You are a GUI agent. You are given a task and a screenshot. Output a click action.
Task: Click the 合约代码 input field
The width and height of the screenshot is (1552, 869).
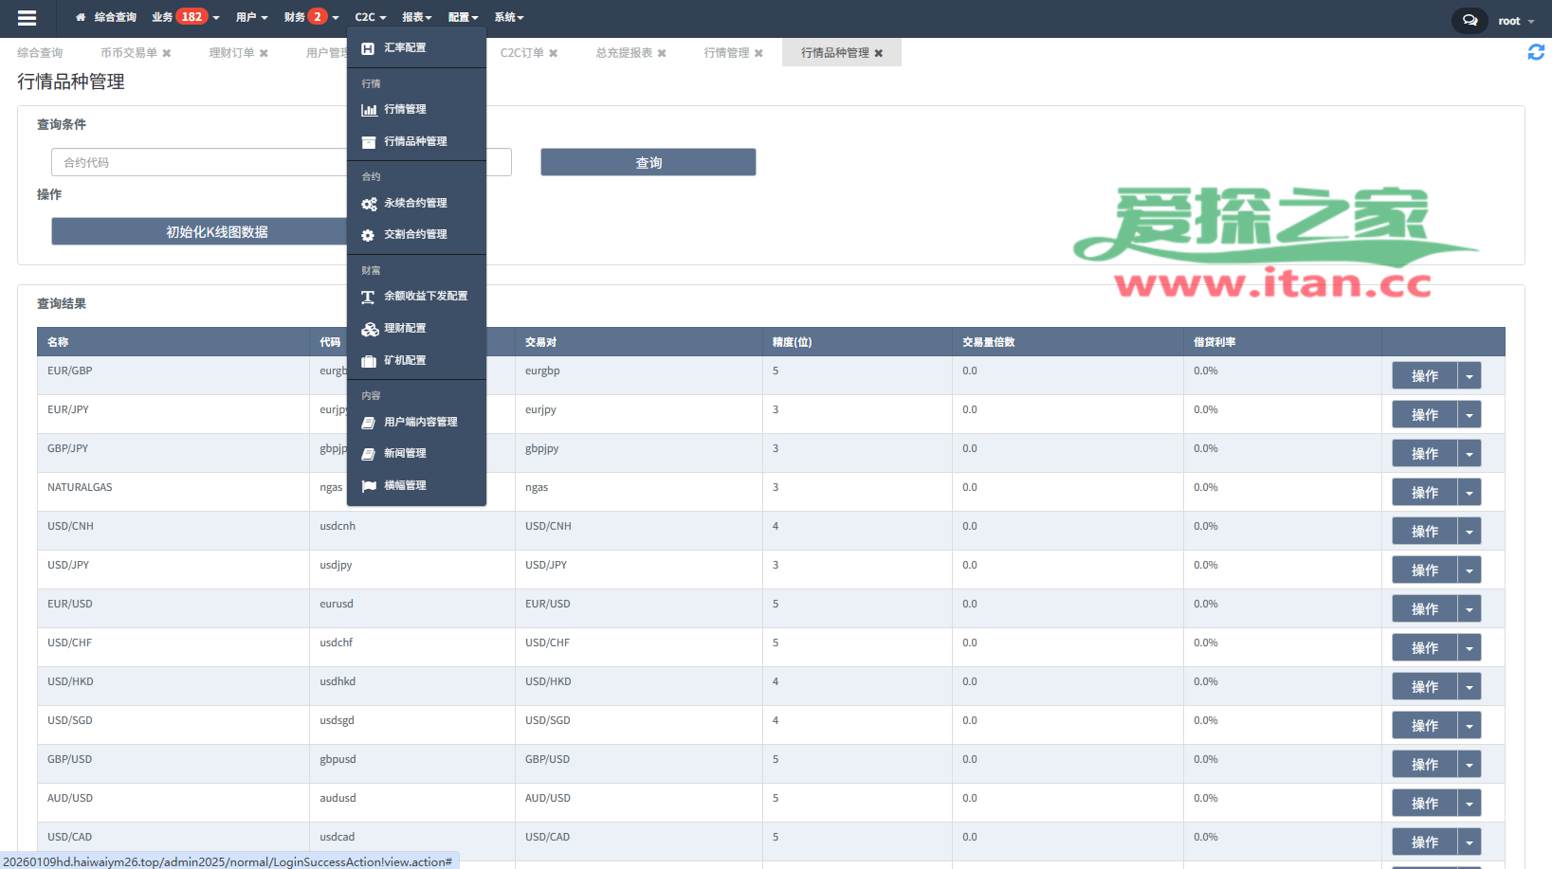click(x=199, y=163)
